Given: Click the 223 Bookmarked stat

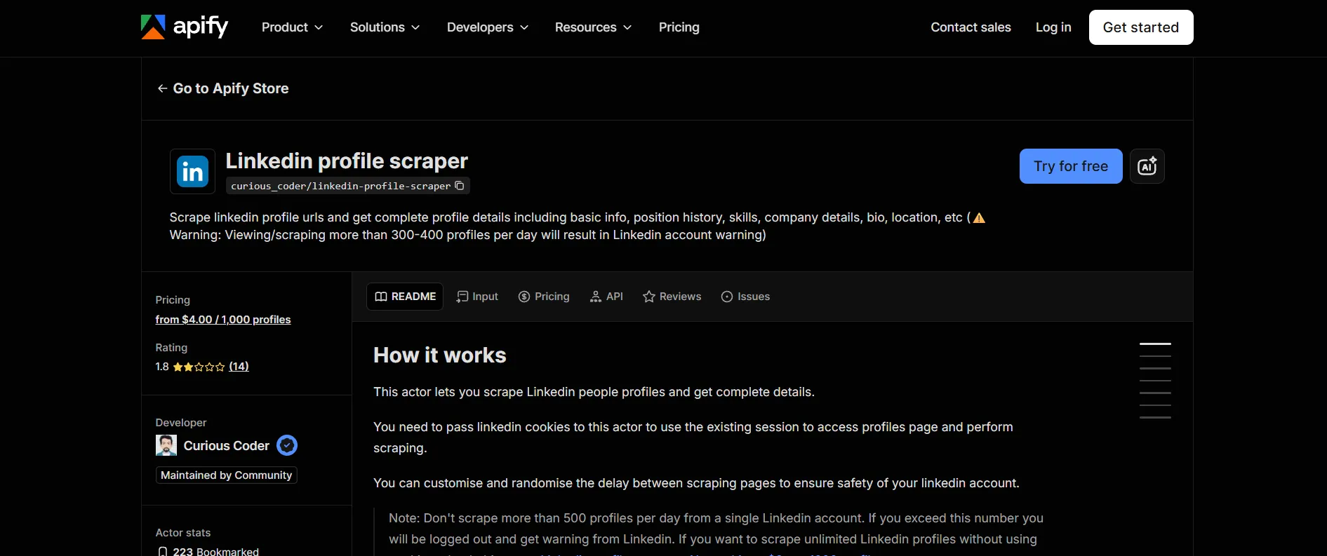Looking at the screenshot, I should (x=208, y=551).
